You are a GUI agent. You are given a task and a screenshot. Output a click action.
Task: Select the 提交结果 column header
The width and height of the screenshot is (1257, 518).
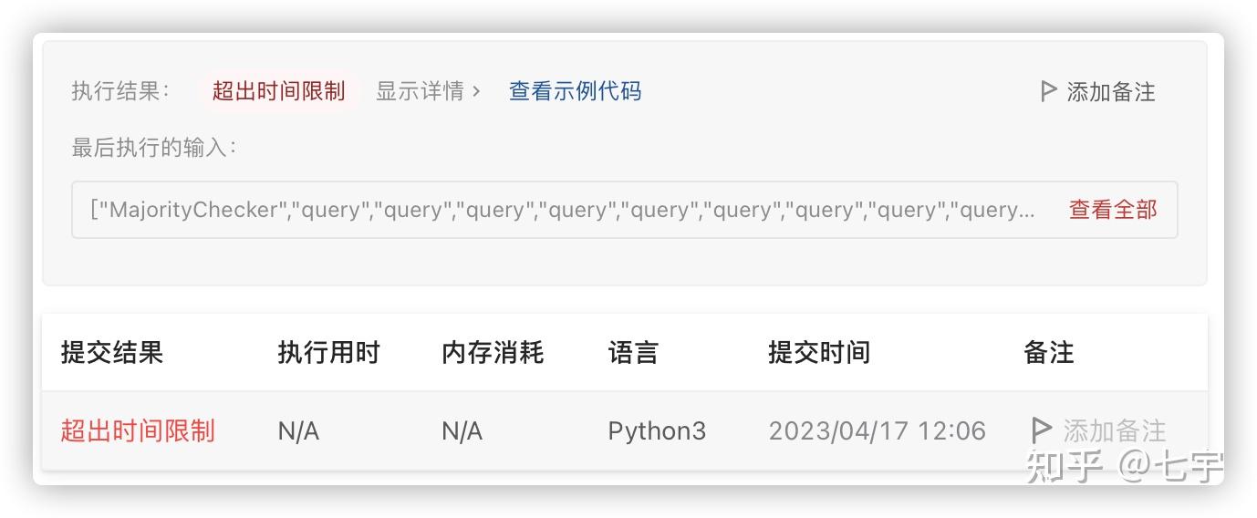point(111,353)
